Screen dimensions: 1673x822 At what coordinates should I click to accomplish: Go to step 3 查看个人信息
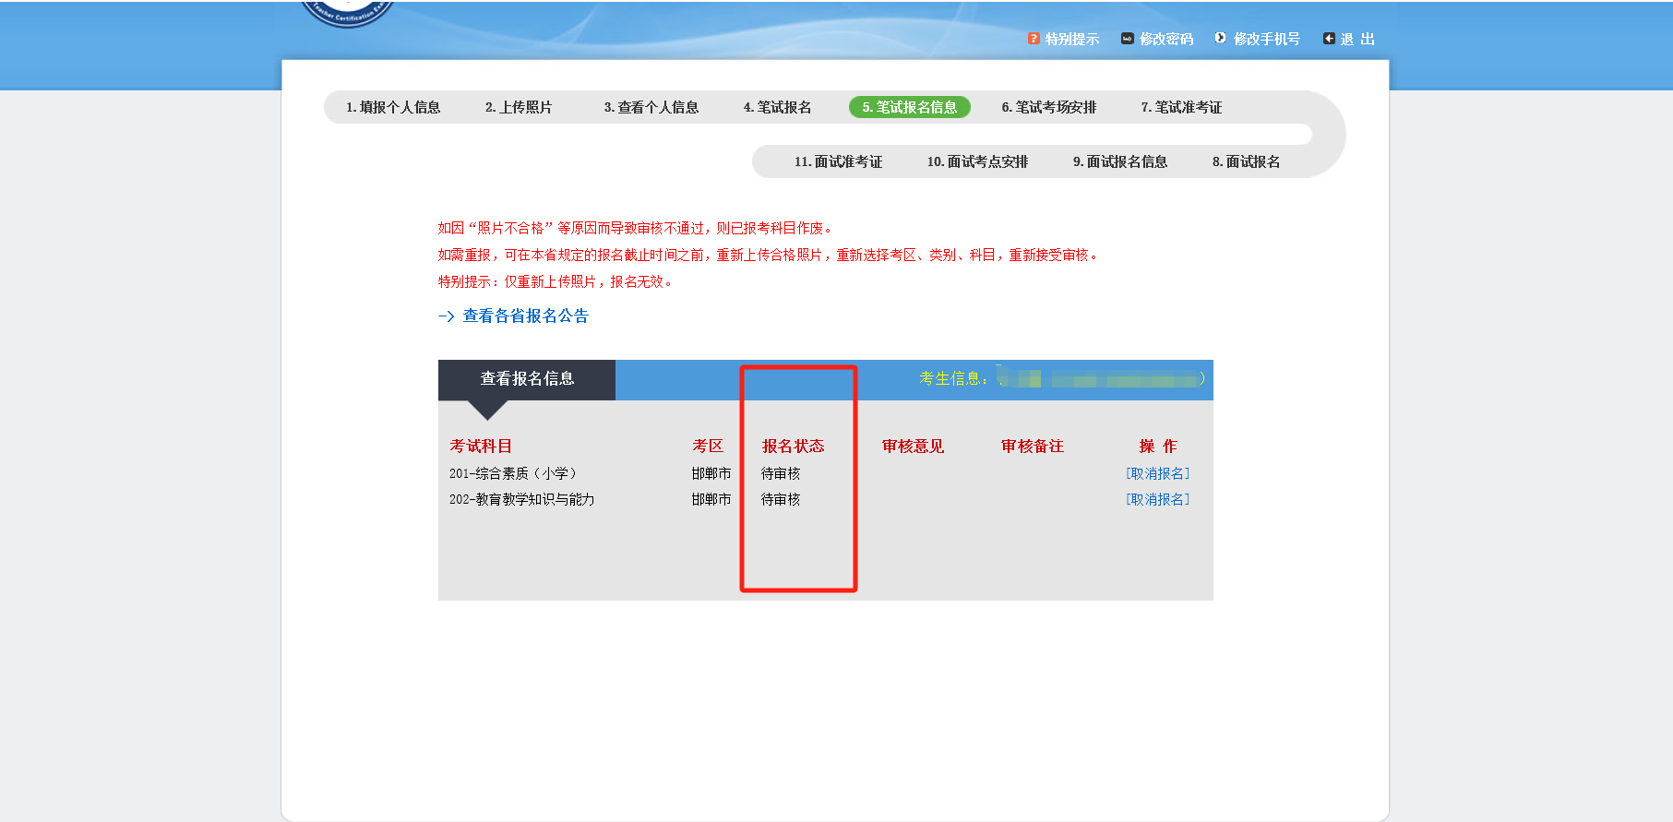click(651, 107)
